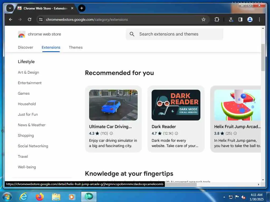Show rating info for Dark Reader
The width and height of the screenshot is (270, 202).
(176, 133)
